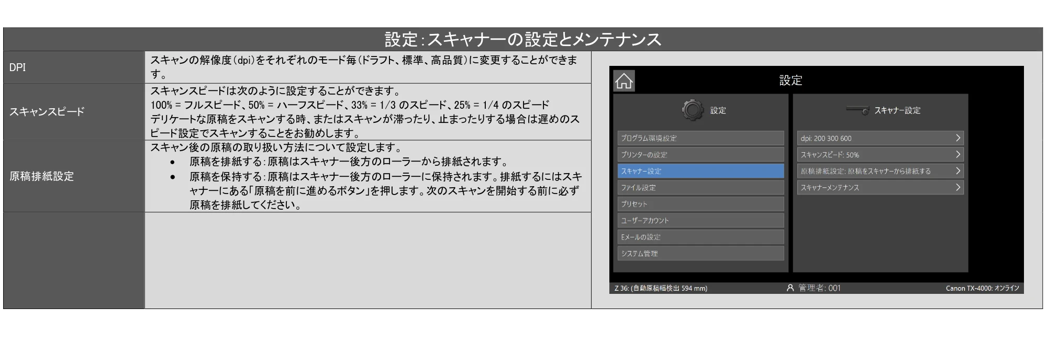This screenshot has width=1047, height=354.
Task: Open Eメールの設定 menu item
Action: [700, 237]
